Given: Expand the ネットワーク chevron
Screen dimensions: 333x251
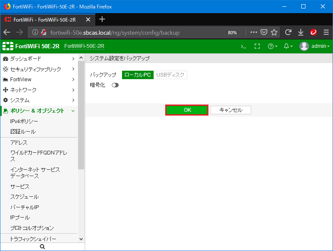Looking at the screenshot, I should (73, 90).
